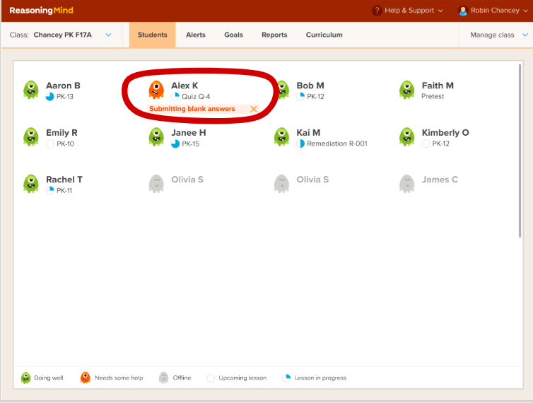Switch to the Alerts tab
This screenshot has height=403, width=533.
(196, 35)
